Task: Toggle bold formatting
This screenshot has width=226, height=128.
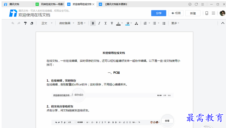Action: pos(93,23)
